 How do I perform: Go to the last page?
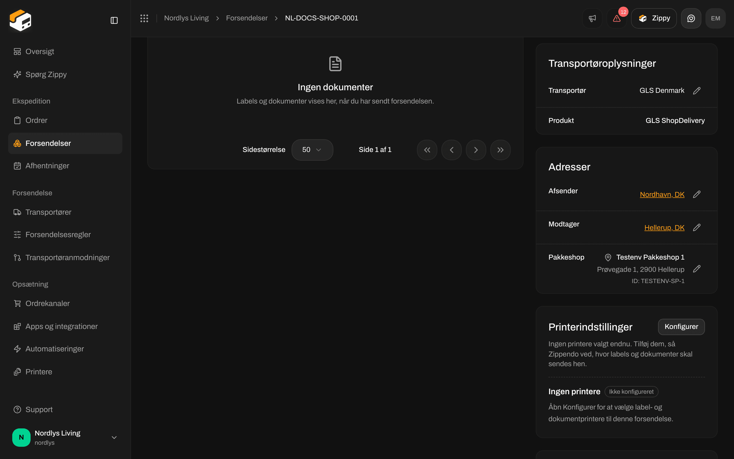point(501,150)
